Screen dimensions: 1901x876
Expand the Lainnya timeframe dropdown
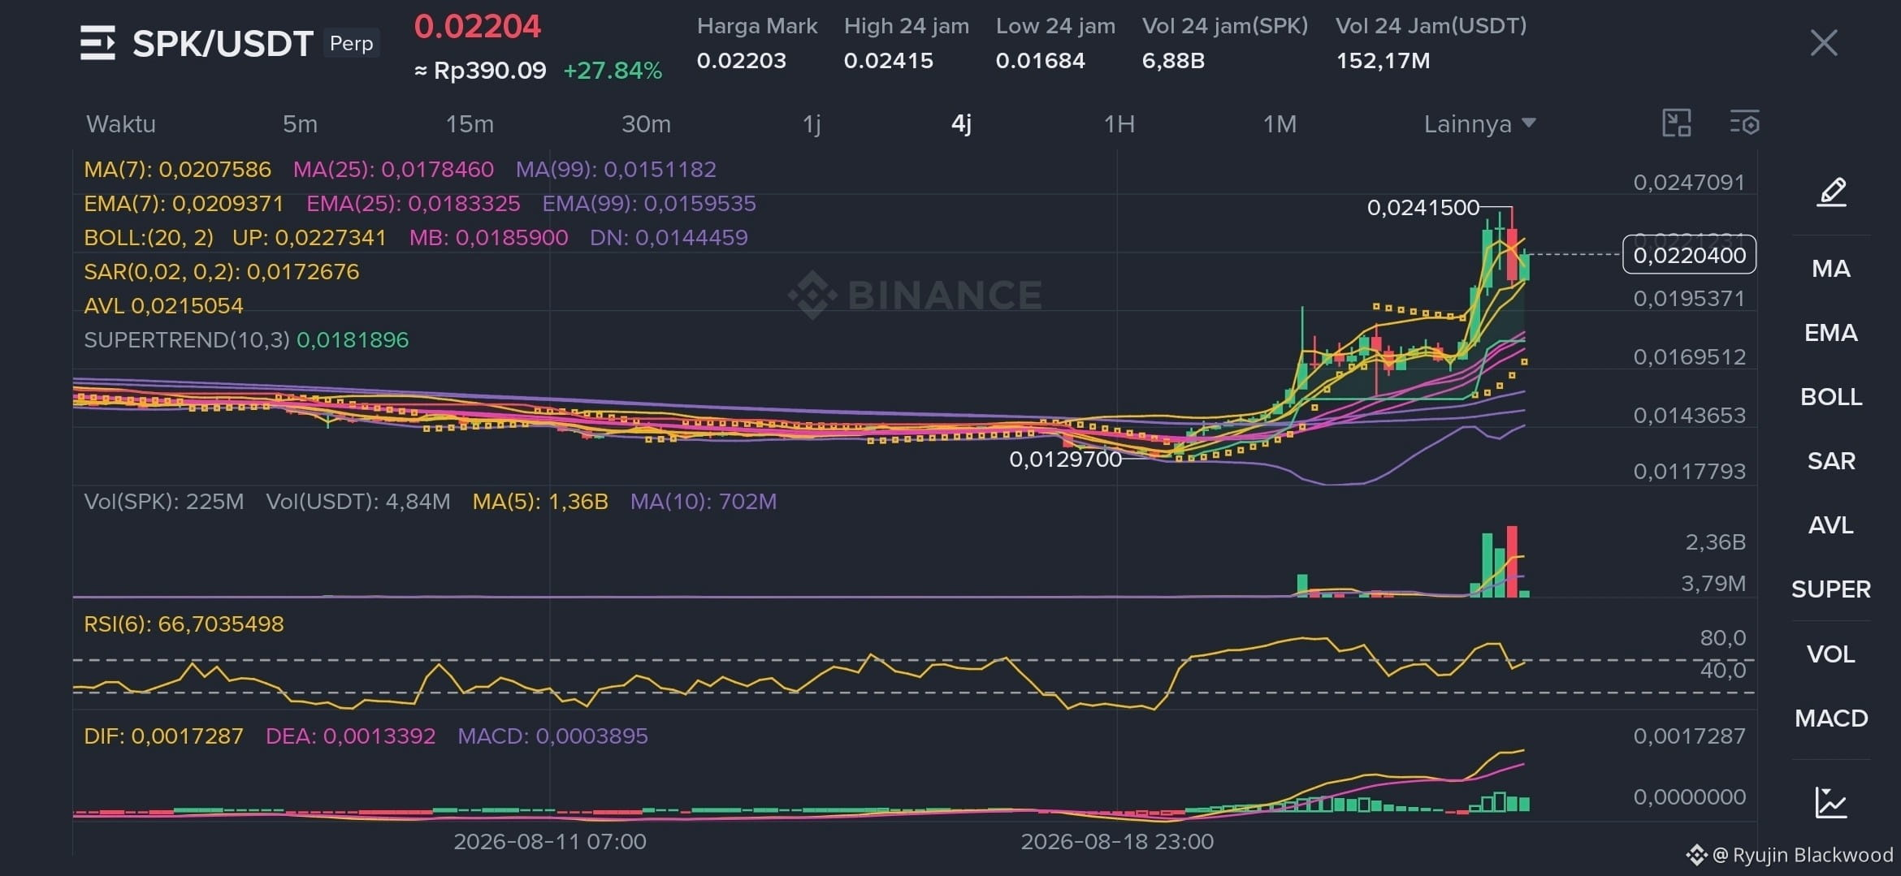[1479, 124]
